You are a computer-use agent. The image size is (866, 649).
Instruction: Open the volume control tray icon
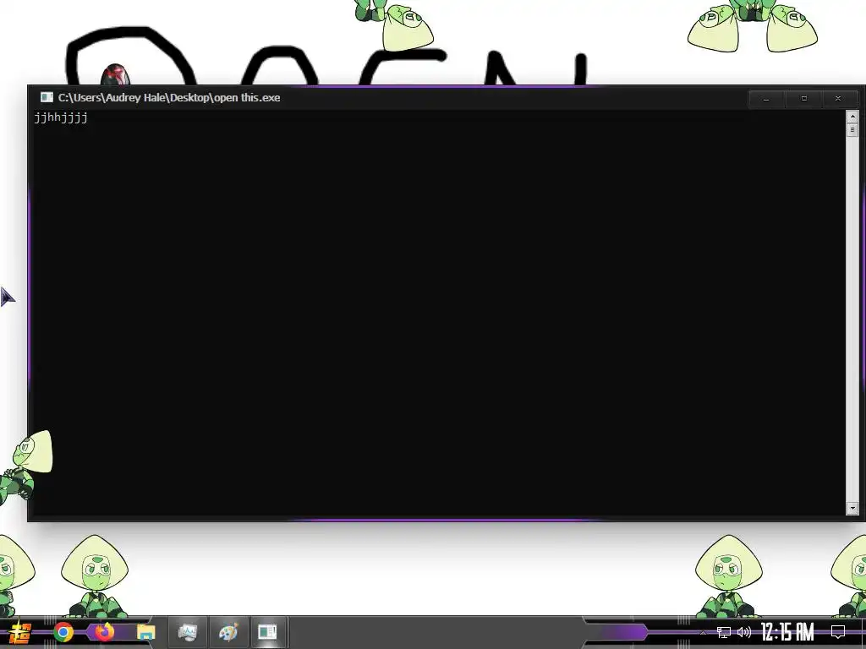point(744,632)
